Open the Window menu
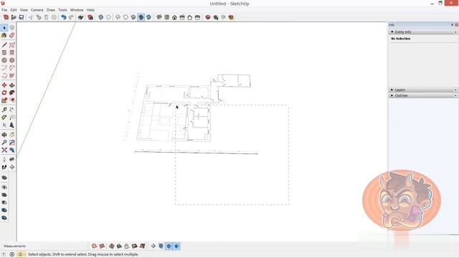Viewport: 459px width, 258px height. coord(77,10)
